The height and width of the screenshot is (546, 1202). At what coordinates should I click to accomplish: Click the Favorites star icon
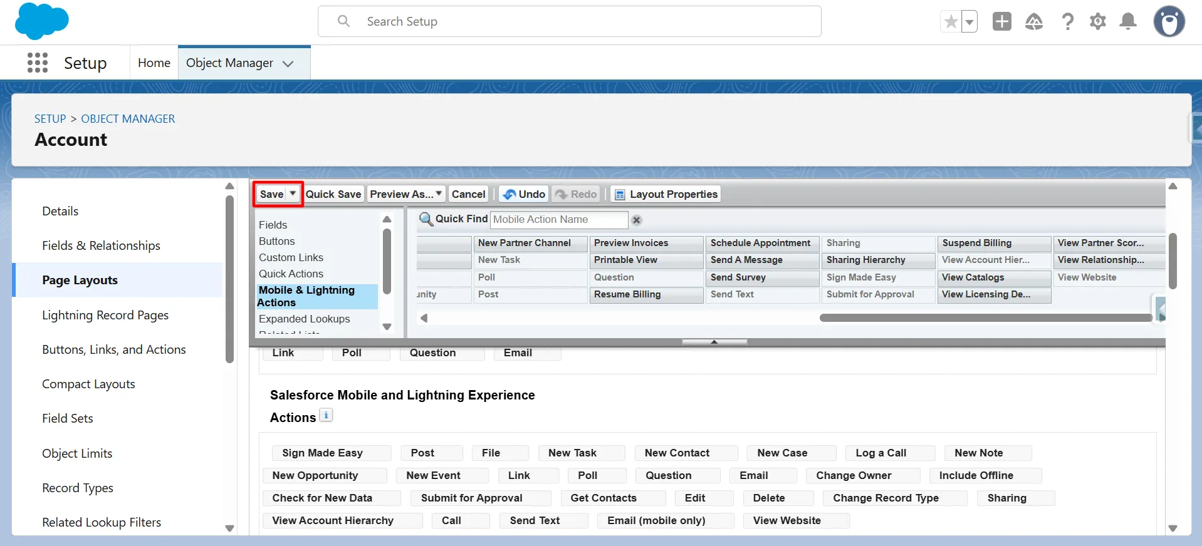pos(951,22)
